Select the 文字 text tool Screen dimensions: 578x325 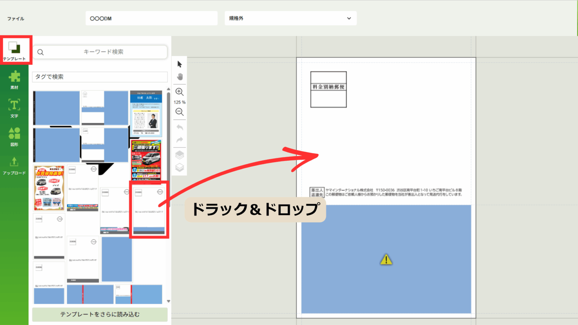click(14, 108)
